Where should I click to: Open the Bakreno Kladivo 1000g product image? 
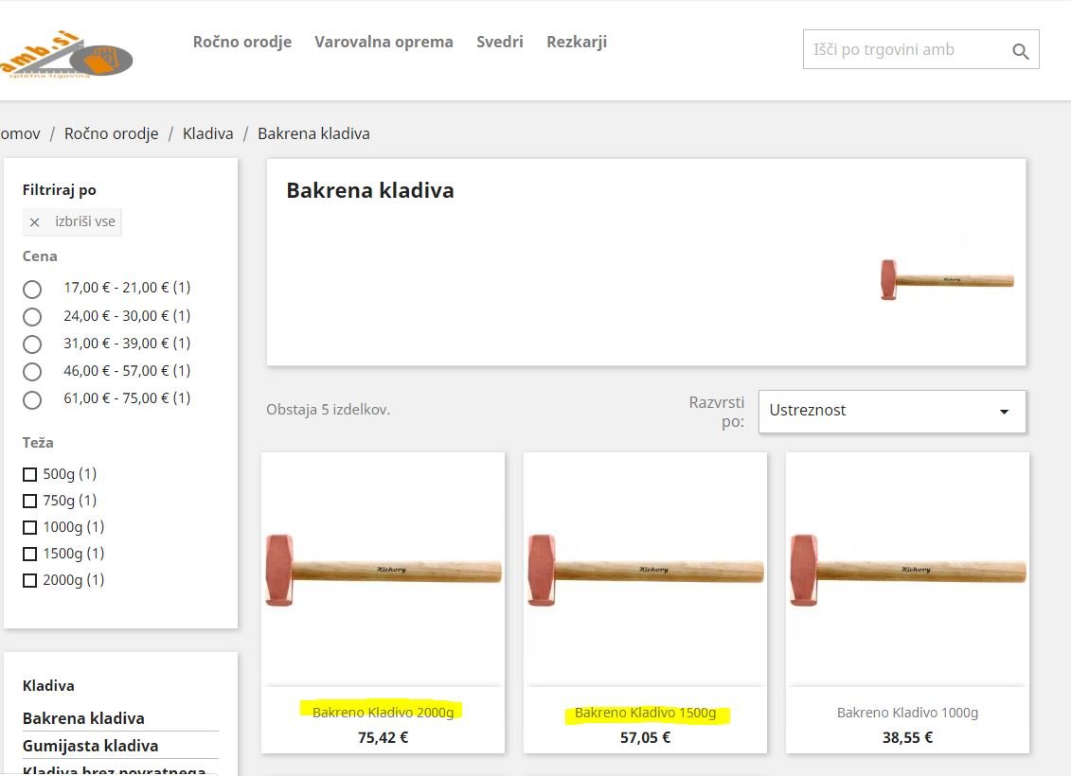[x=908, y=569]
